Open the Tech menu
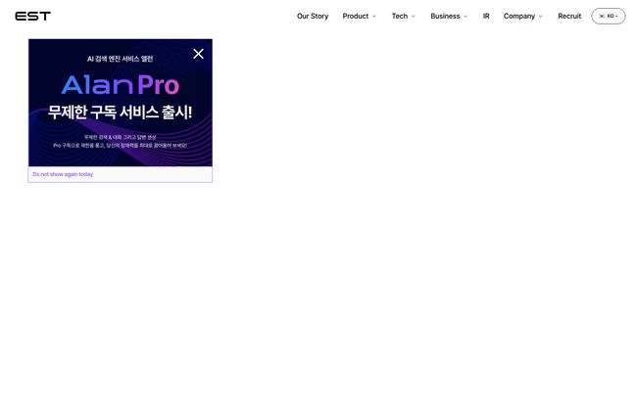Viewport: 637px width, 405px height. coord(399,17)
